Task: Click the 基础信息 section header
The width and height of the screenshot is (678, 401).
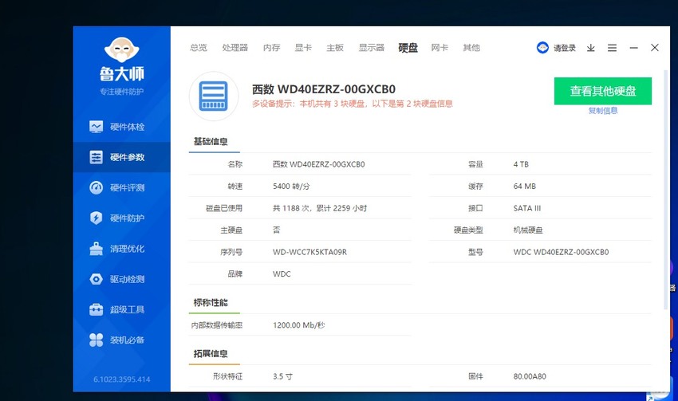Action: [211, 141]
